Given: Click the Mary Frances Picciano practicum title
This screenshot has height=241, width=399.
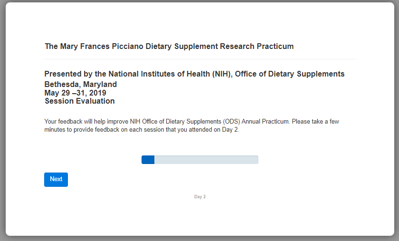Looking at the screenshot, I should [x=169, y=47].
